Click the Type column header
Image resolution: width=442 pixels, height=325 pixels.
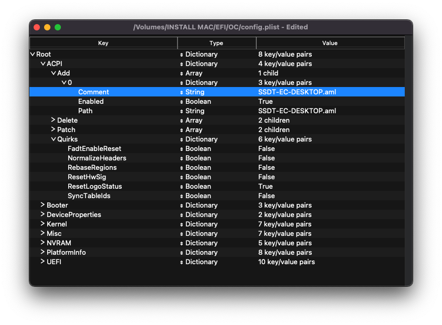point(216,43)
